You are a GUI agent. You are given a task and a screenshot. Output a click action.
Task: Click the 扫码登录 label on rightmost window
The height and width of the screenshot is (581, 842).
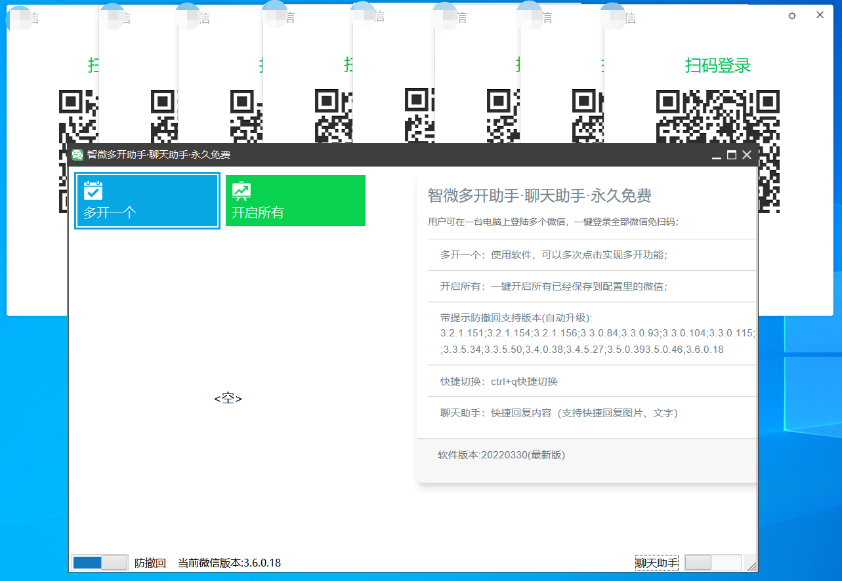click(716, 65)
